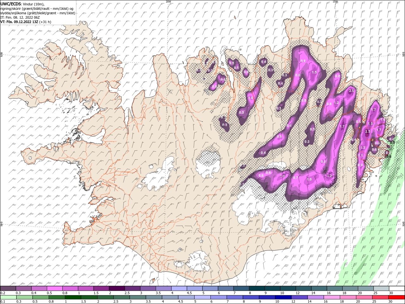This screenshot has width=405, height=304.
Task: Select the purple 12 swatch in lower scale
Action: coord(299,297)
